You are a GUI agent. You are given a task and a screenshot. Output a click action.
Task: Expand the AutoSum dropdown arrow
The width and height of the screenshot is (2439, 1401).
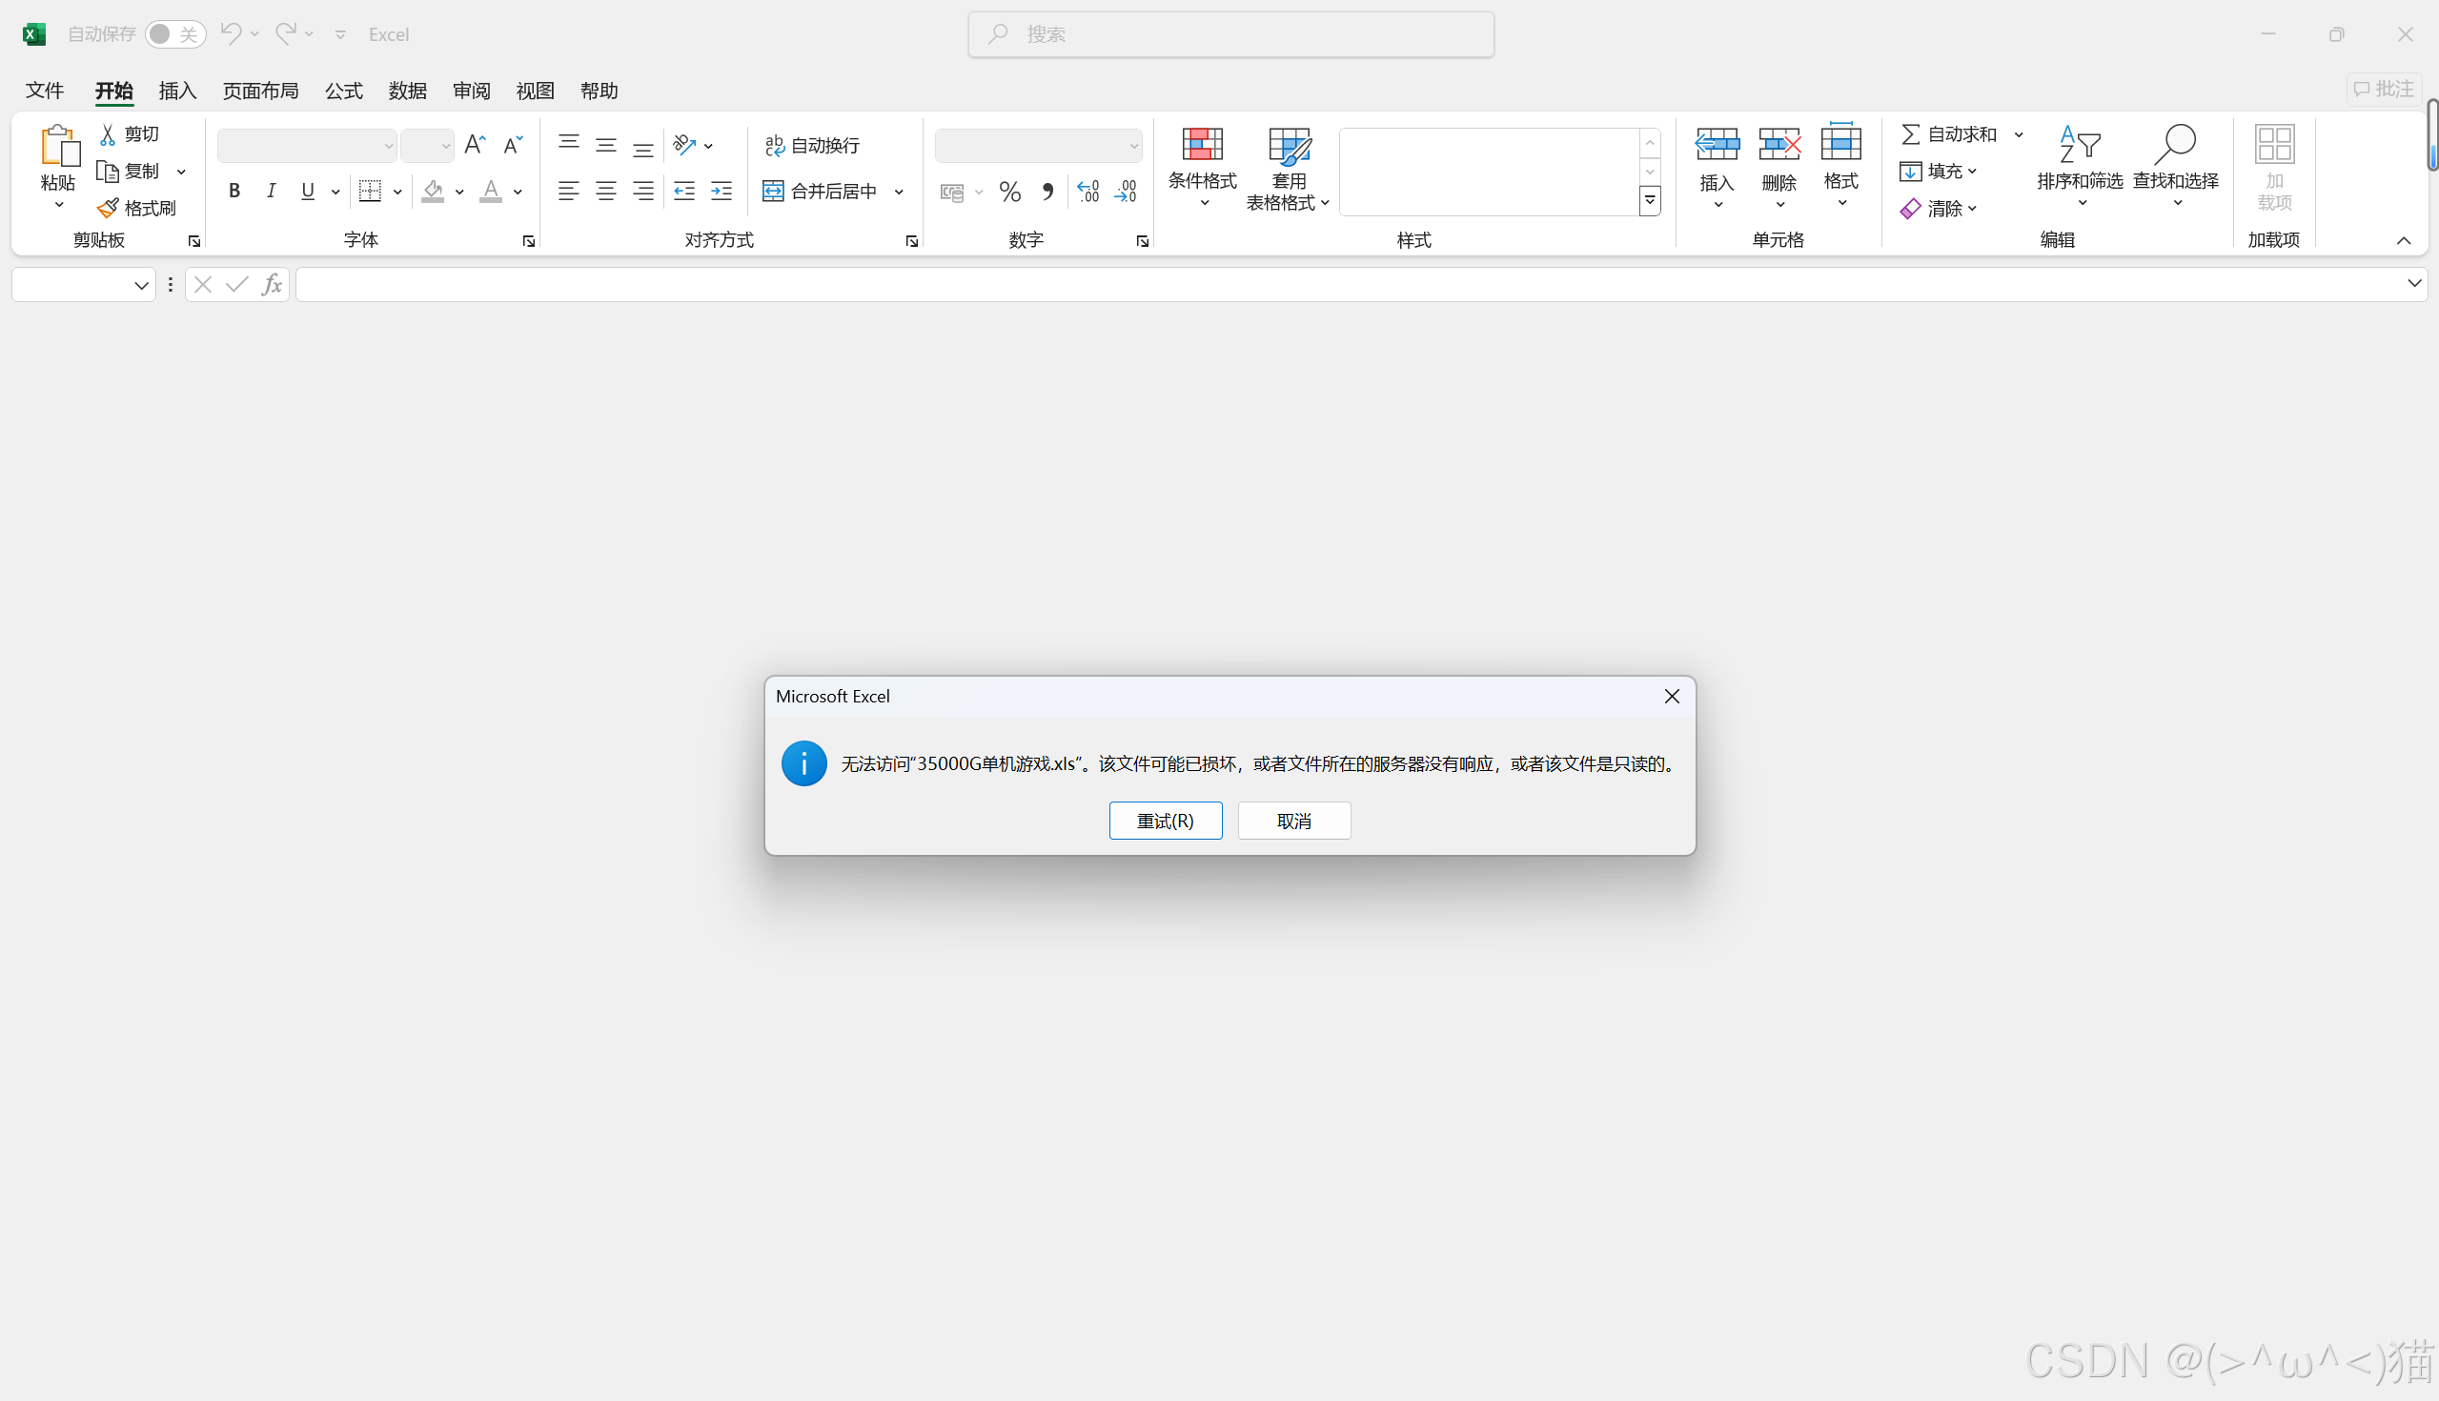point(2019,134)
